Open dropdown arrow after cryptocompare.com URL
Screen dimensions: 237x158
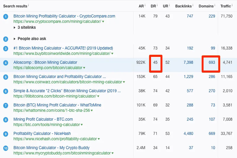[x=103, y=22]
